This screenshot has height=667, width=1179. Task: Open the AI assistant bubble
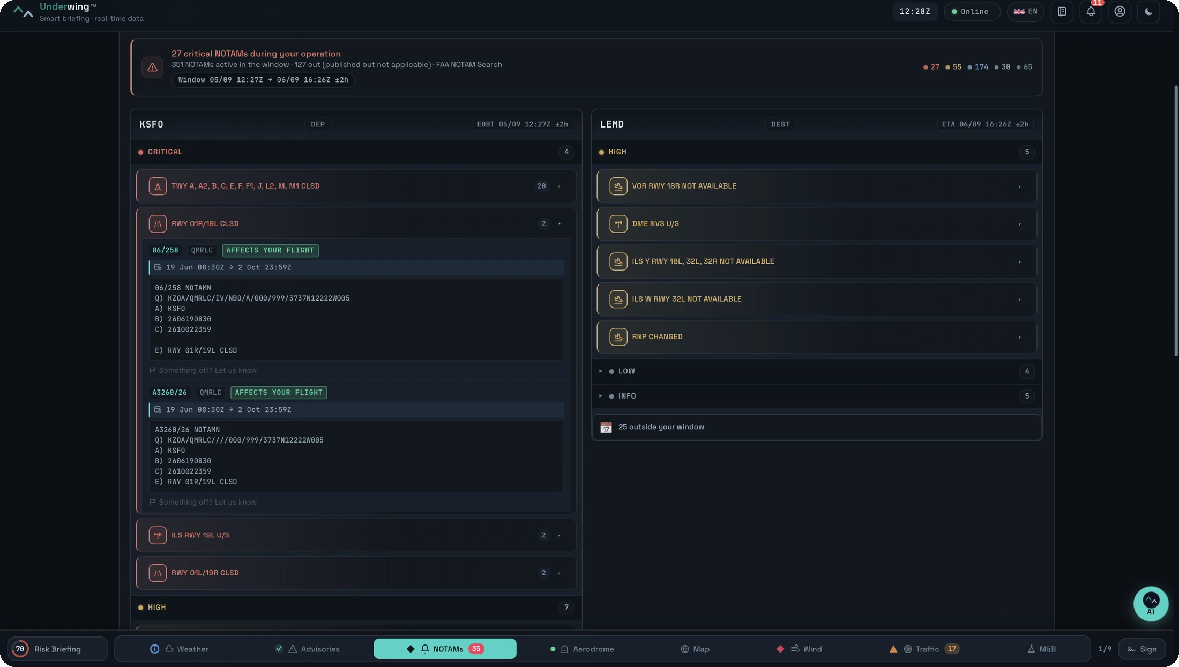pyautogui.click(x=1151, y=604)
